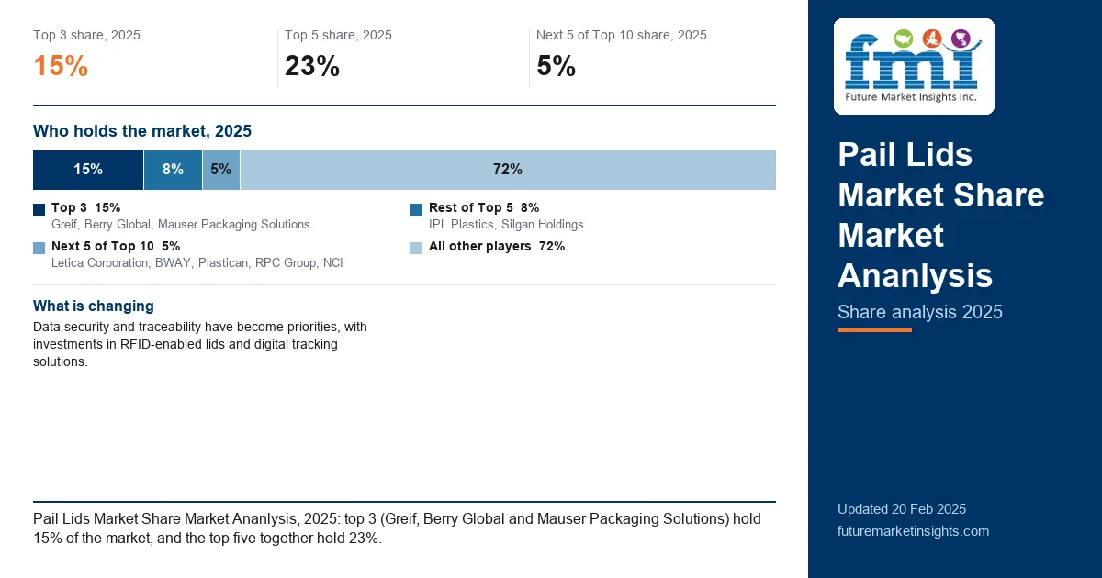Select the 8% bar segment
Screen dimensions: 1102x578
tap(173, 170)
